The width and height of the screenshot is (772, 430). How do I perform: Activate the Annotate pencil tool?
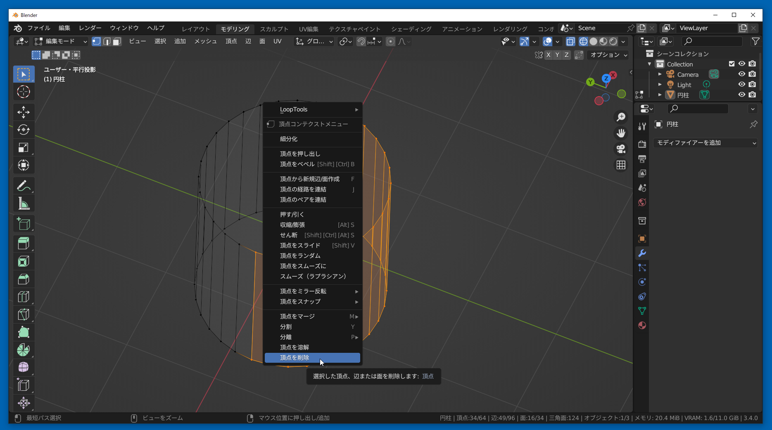click(x=24, y=186)
